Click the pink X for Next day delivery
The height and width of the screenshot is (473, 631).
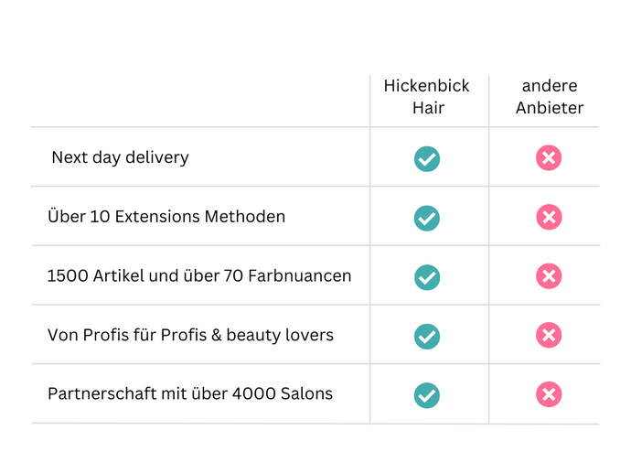[x=549, y=157]
